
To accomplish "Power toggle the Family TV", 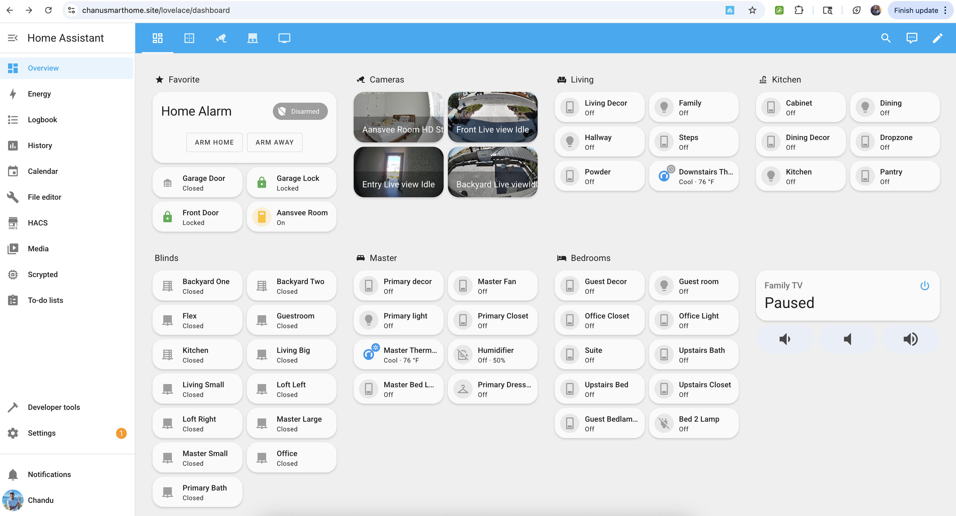I will (x=925, y=286).
